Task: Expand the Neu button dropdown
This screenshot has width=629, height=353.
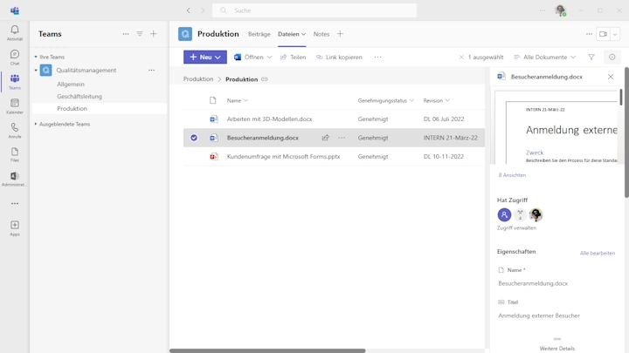Action: [x=219, y=58]
